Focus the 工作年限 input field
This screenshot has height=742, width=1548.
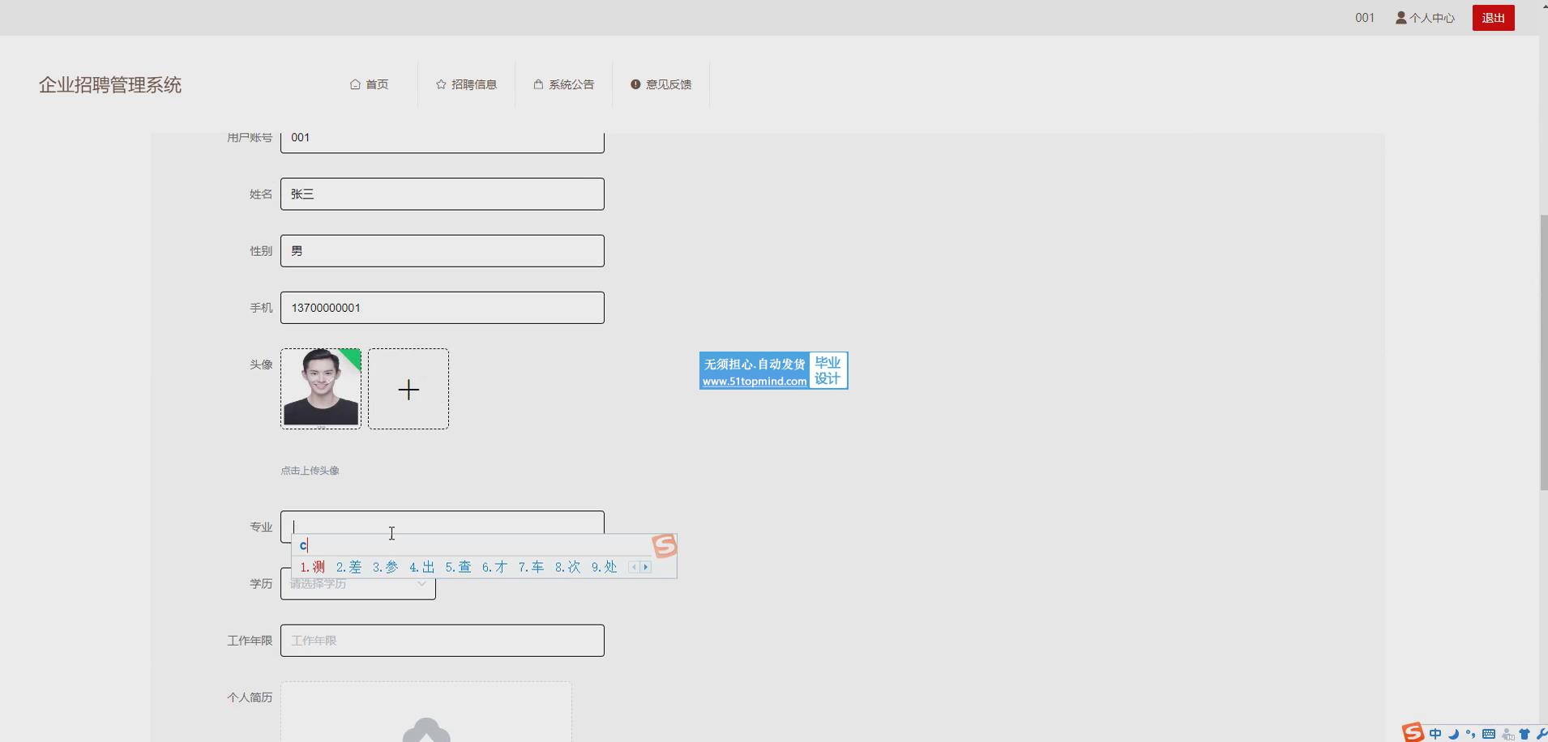pyautogui.click(x=443, y=641)
